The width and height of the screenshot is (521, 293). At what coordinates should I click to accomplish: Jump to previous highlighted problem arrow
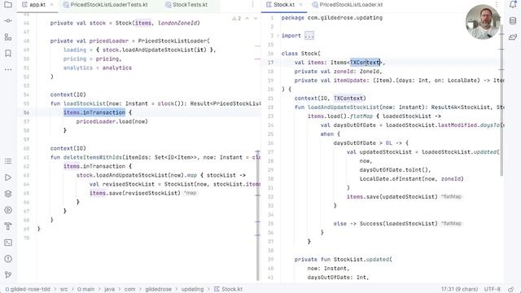[247, 19]
